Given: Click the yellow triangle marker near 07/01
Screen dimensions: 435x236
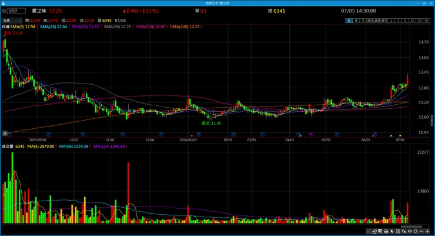Looking at the screenshot, I should (400, 135).
